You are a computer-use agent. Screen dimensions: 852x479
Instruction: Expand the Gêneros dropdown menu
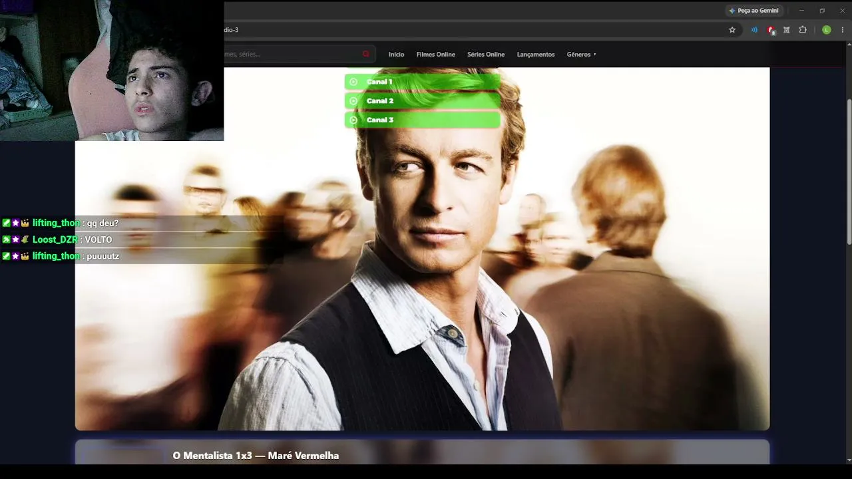[581, 55]
